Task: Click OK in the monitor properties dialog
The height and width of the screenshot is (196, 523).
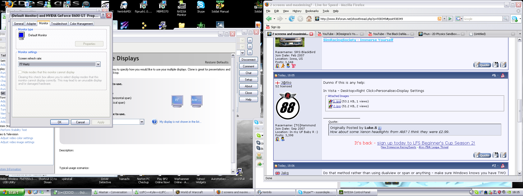Action: tap(60, 122)
